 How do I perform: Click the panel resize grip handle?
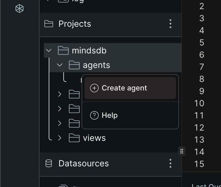[x=182, y=151]
